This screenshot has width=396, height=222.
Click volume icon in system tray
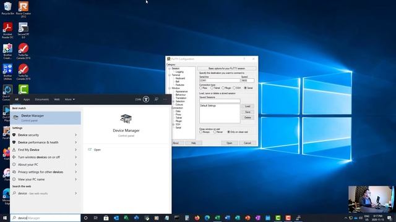pos(360,218)
